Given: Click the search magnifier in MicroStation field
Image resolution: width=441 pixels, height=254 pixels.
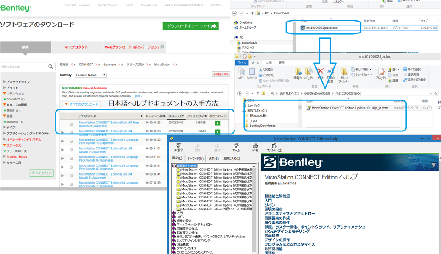Looking at the screenshot, I should click(x=50, y=67).
